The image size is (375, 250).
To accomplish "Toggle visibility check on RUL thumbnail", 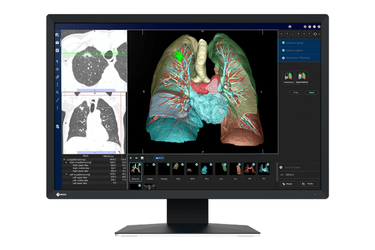I will click(183, 164).
